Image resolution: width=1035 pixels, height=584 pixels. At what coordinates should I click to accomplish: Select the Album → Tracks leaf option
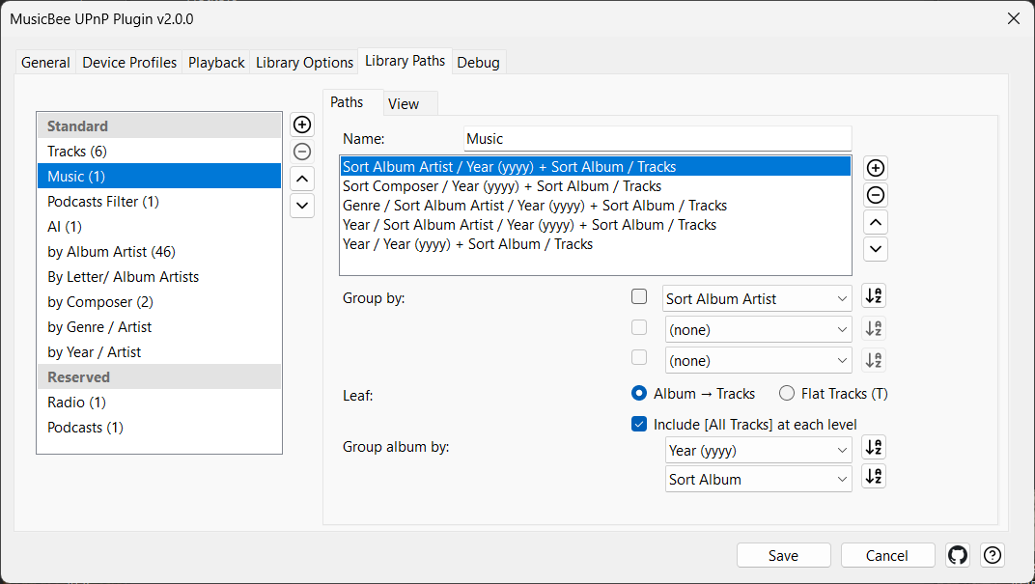tap(693, 394)
